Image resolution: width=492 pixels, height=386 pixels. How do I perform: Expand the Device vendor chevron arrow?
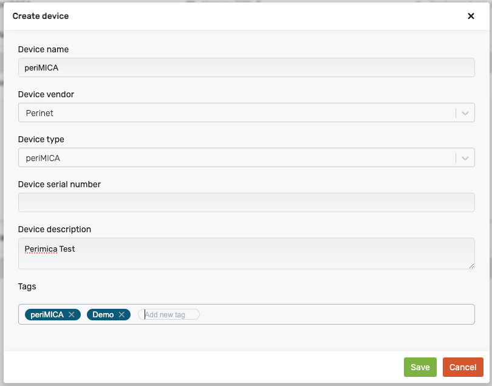[465, 113]
